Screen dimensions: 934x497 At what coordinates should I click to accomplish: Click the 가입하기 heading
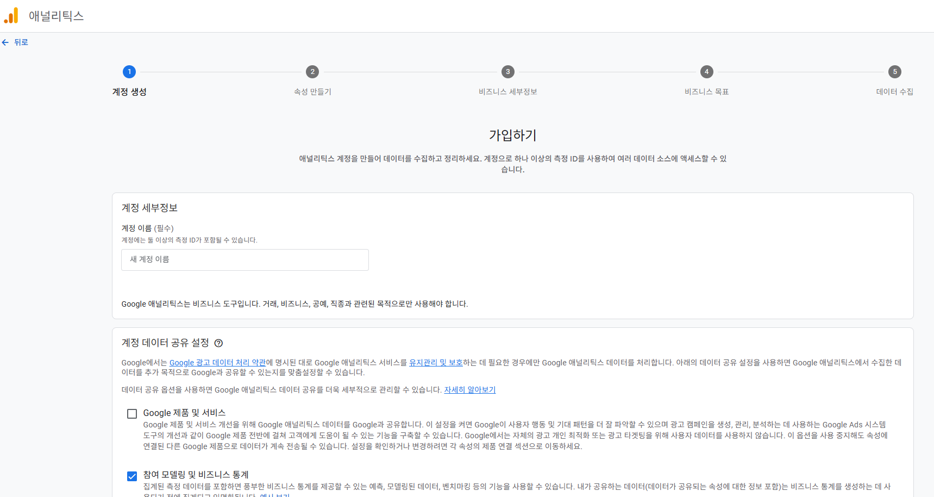[513, 135]
